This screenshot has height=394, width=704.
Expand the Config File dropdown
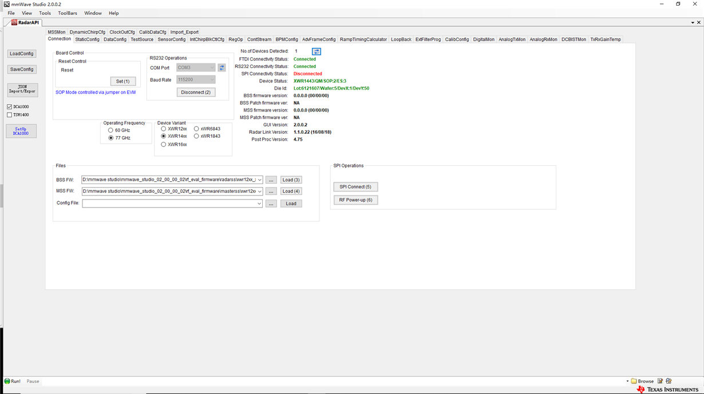tap(259, 204)
